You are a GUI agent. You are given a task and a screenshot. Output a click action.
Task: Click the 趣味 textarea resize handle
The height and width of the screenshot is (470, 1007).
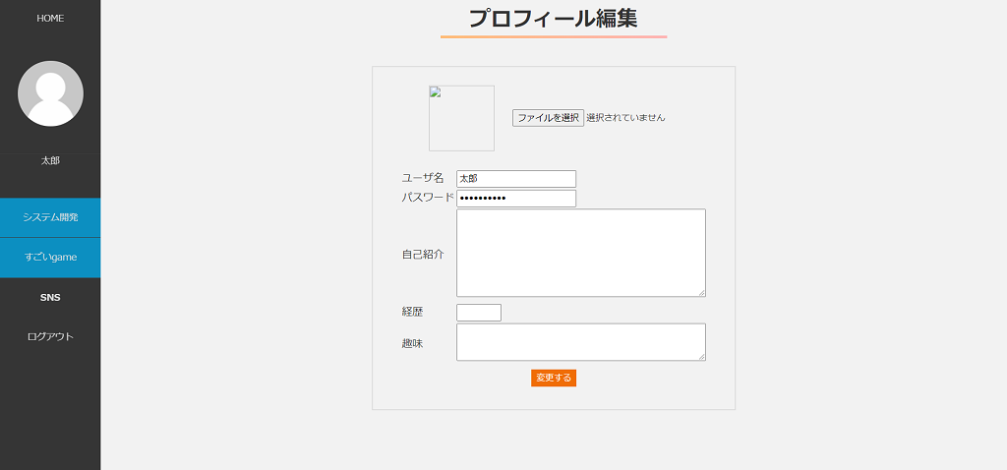(702, 357)
